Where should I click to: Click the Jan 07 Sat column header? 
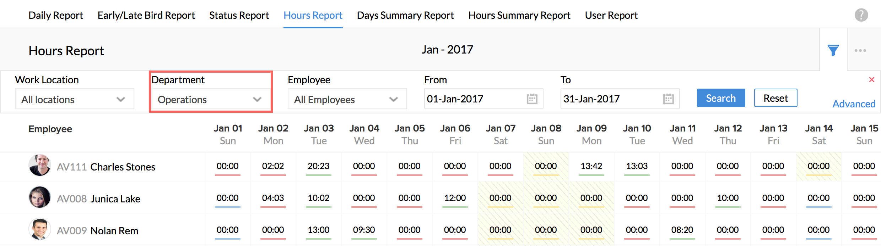pos(501,134)
